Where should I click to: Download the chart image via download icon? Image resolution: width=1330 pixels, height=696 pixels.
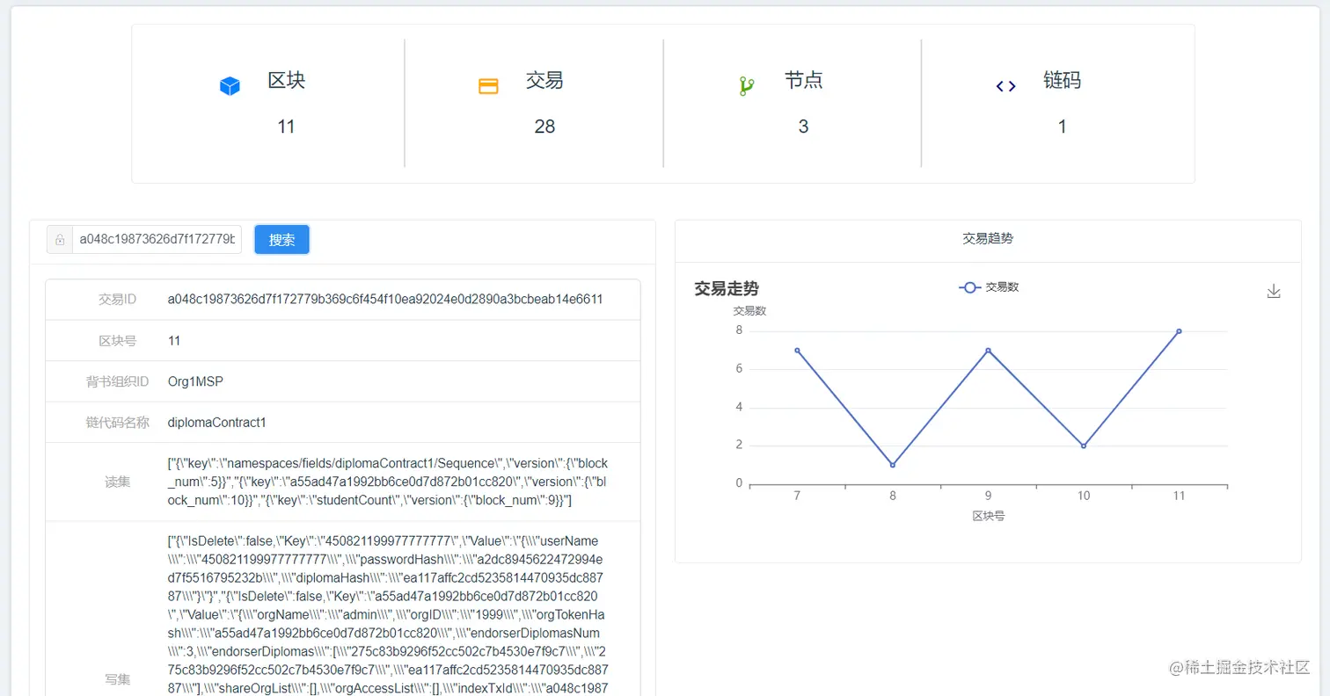tap(1274, 291)
